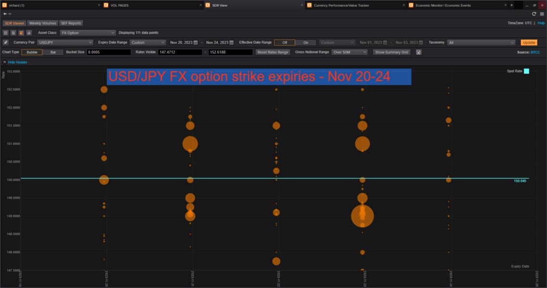The width and height of the screenshot is (547, 288).
Task: Switch to the Weekly Volumes tab
Action: pyautogui.click(x=44, y=23)
